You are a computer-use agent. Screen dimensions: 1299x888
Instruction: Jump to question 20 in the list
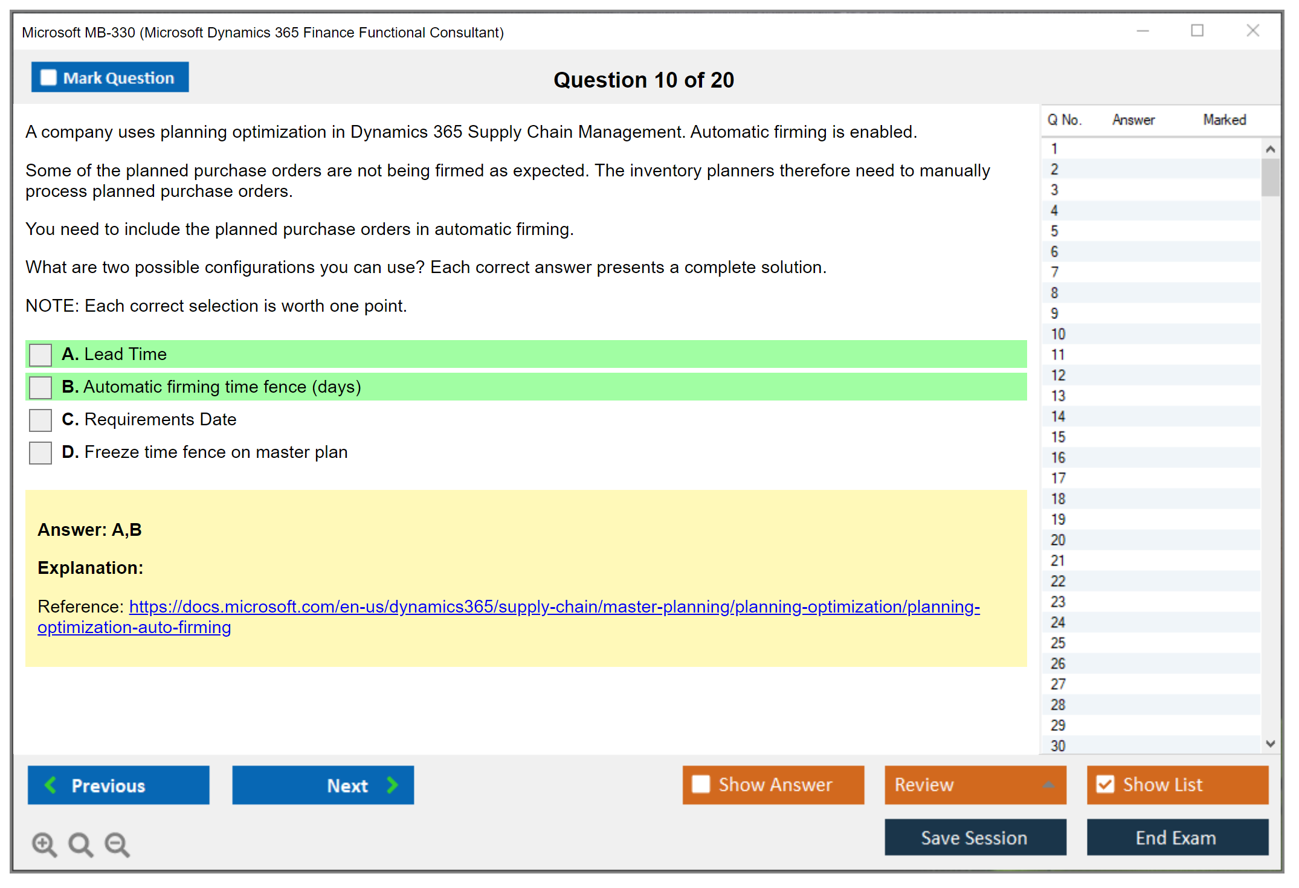click(1058, 540)
